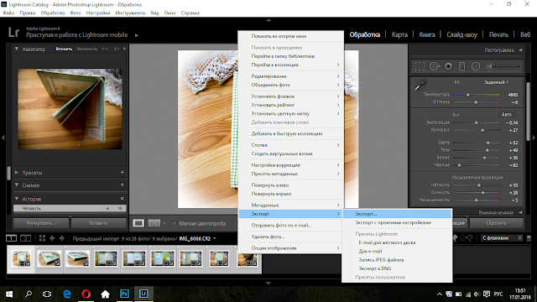Click the loupe view mode icon
This screenshot has width=537, height=302.
(x=138, y=223)
